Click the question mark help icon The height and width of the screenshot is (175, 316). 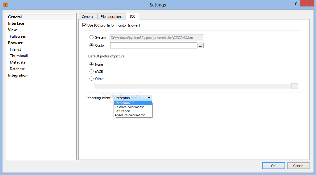click(x=295, y=3)
